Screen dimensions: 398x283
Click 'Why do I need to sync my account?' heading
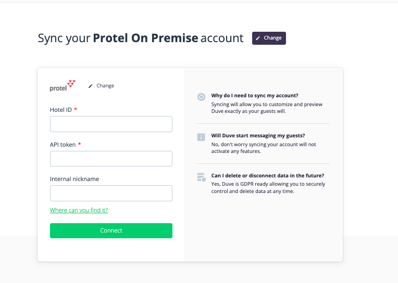255,96
